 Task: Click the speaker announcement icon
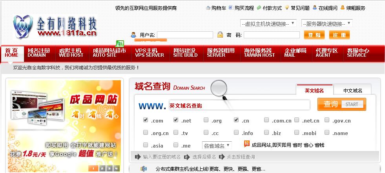[144, 169]
